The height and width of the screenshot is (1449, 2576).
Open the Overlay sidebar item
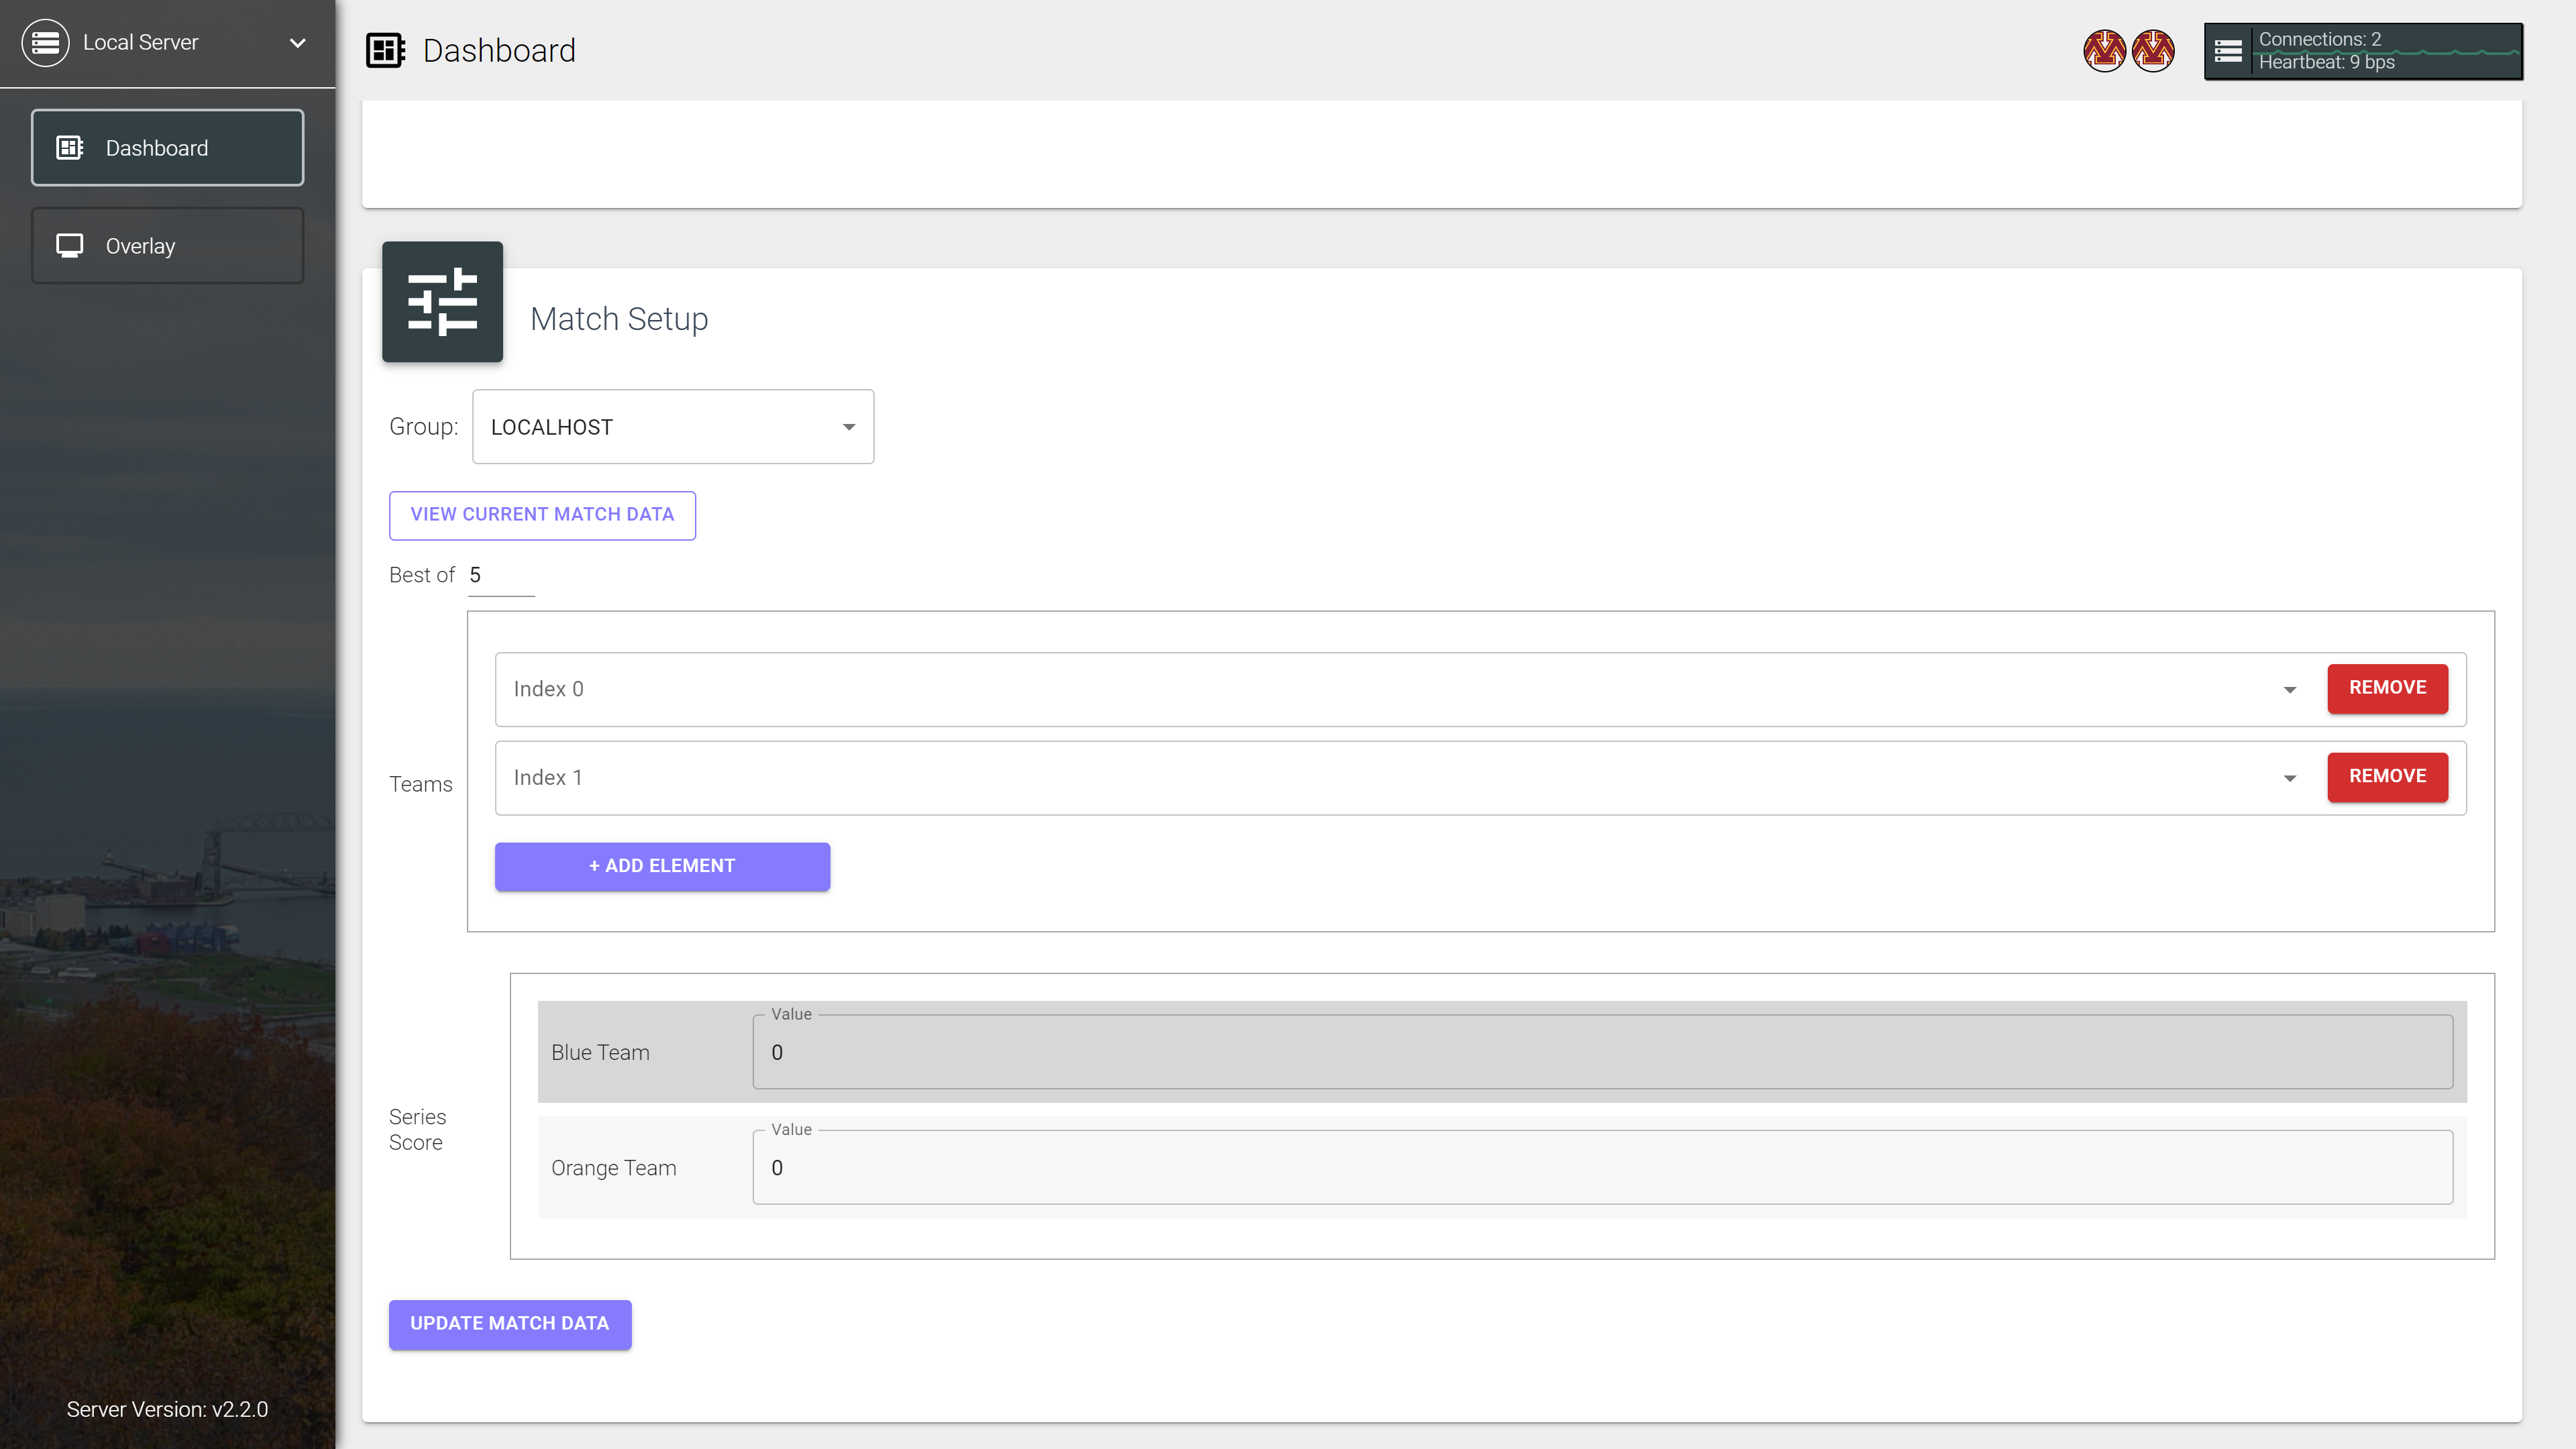(167, 246)
